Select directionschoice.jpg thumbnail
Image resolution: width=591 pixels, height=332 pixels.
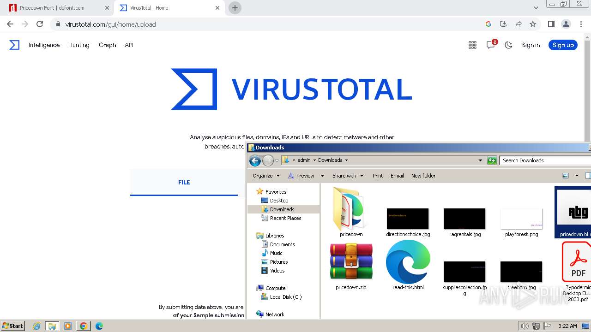408,223
